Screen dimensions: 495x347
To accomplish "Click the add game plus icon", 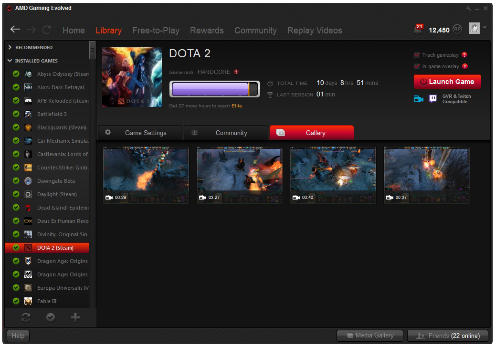I will (x=75, y=318).
